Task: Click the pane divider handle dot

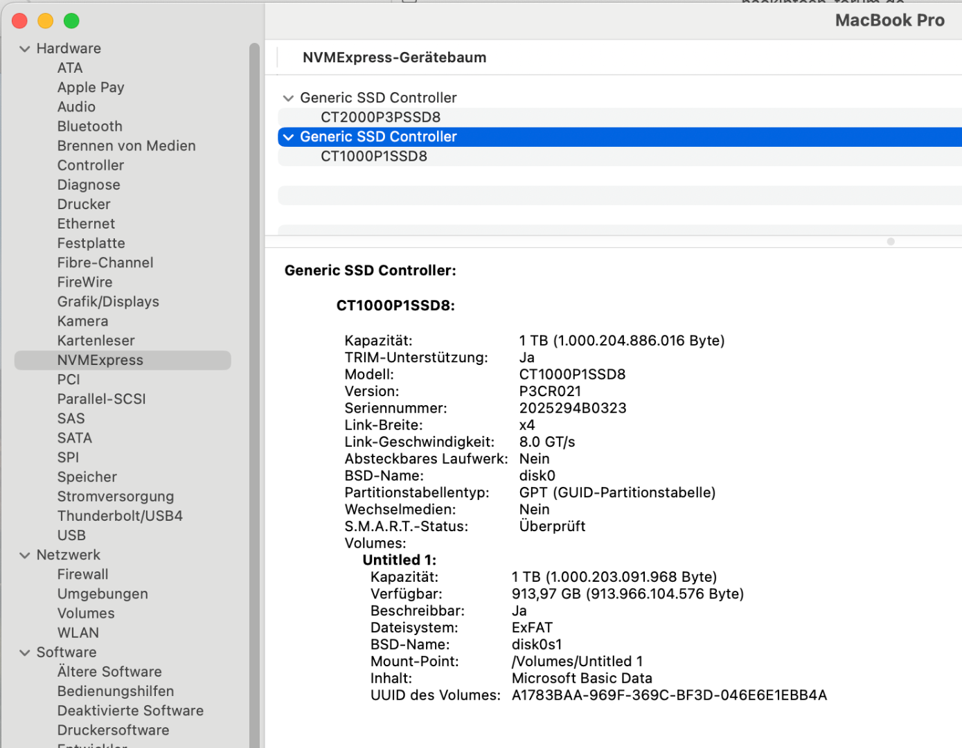Action: coord(891,242)
